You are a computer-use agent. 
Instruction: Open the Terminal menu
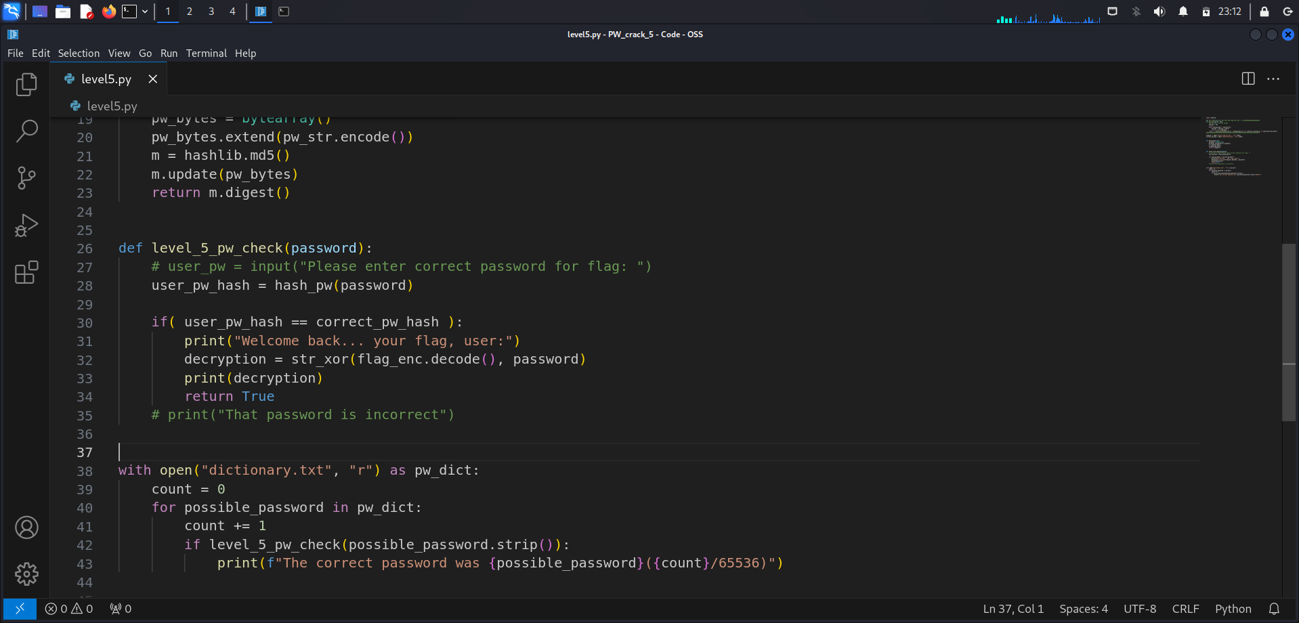(206, 53)
